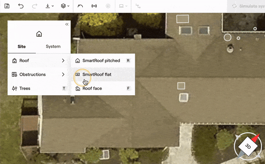This screenshot has height=164, width=265.
Task: Expand the Roof submenu
Action: click(39, 61)
